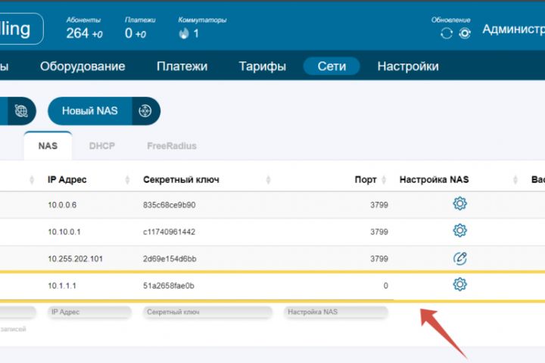
Task: Click the refresh circular arrows icon
Action: click(x=447, y=33)
